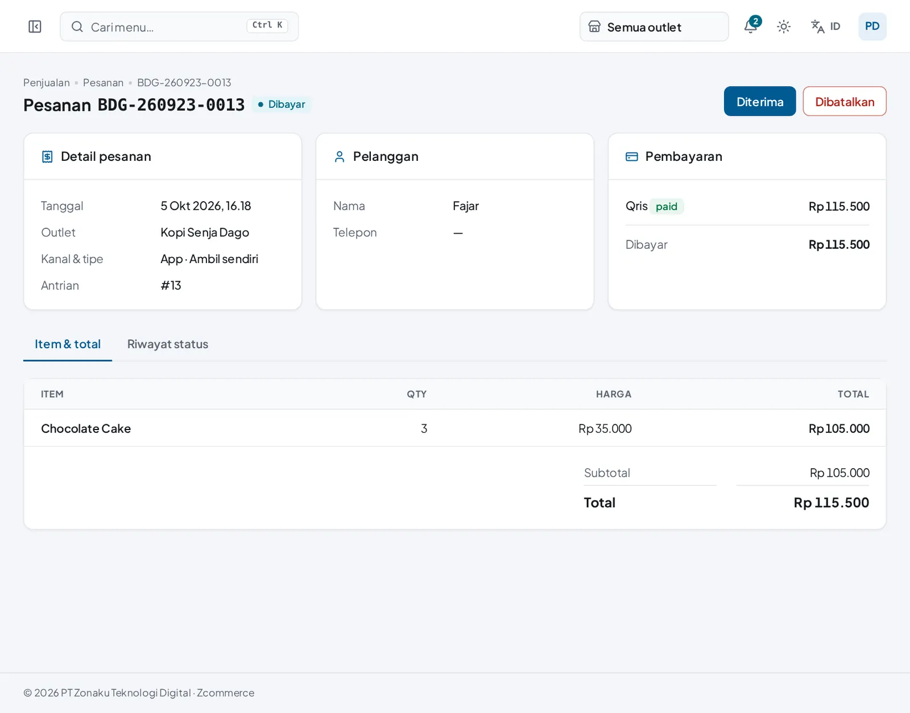Click App · Ambil sendiri value
This screenshot has height=713, width=910.
tap(209, 259)
